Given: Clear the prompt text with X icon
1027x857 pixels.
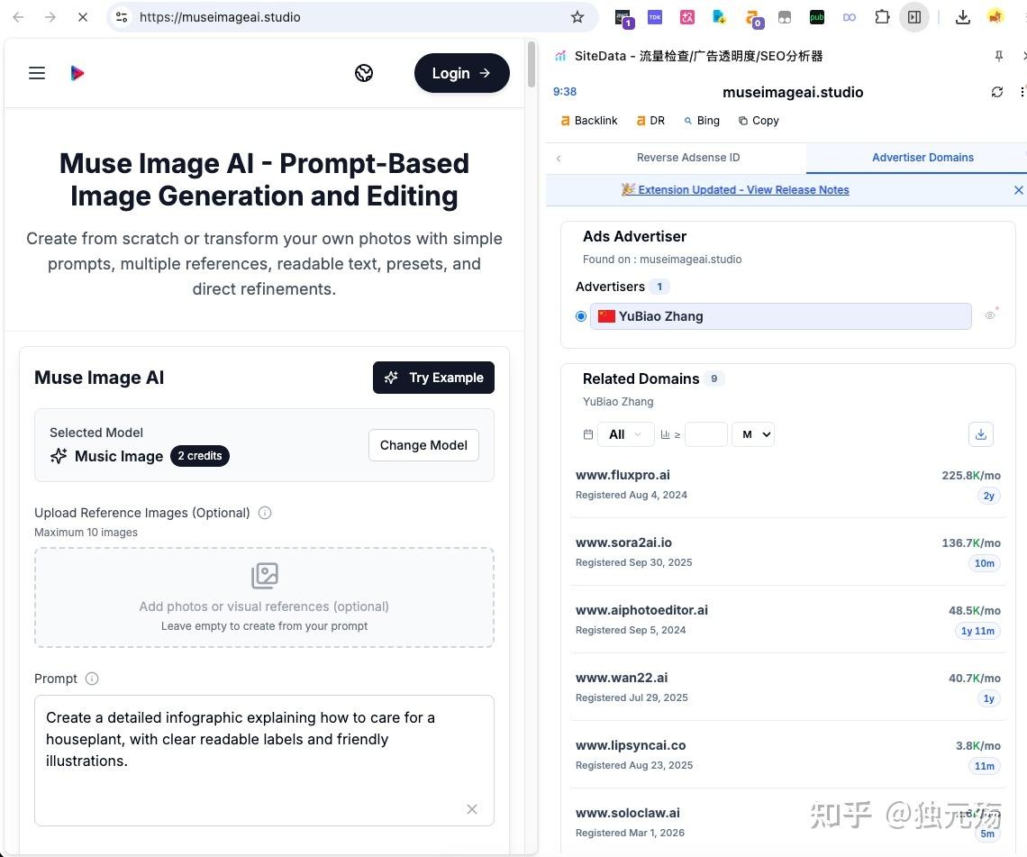Looking at the screenshot, I should point(471,809).
